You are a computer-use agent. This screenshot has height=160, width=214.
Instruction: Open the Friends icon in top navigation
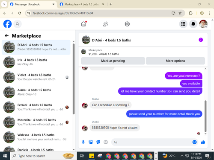coord(105,24)
